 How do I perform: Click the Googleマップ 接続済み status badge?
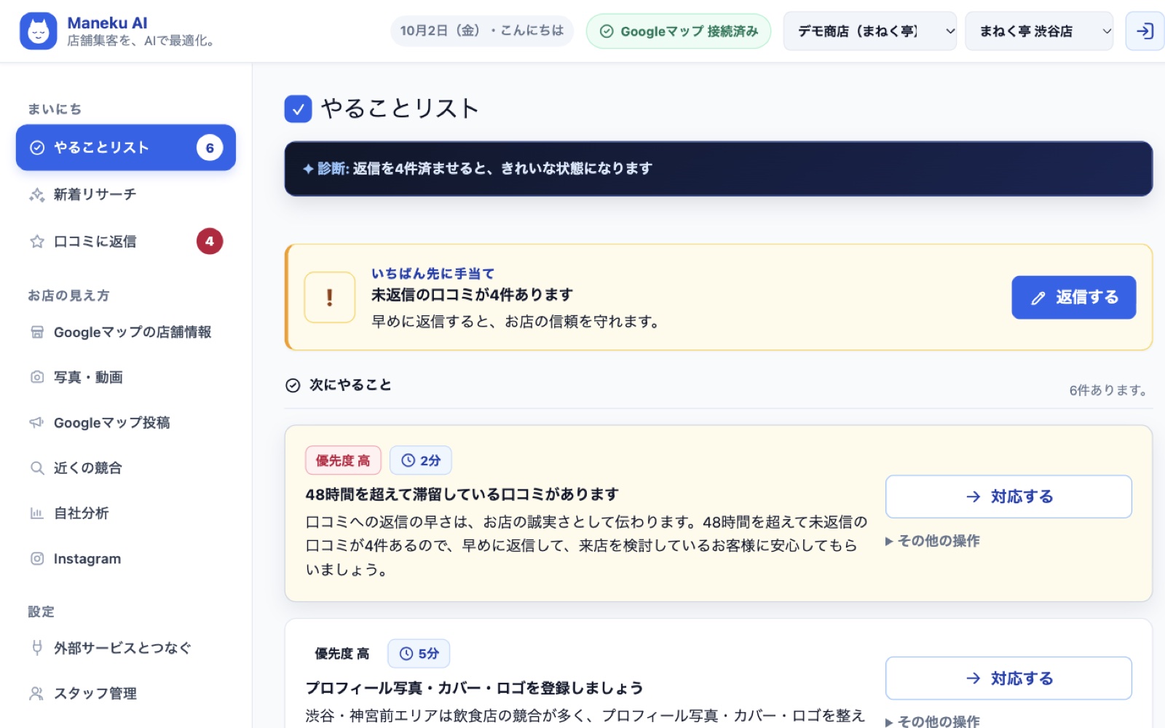pos(679,31)
